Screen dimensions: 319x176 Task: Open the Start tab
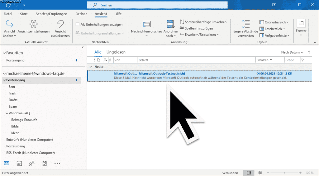24,14
